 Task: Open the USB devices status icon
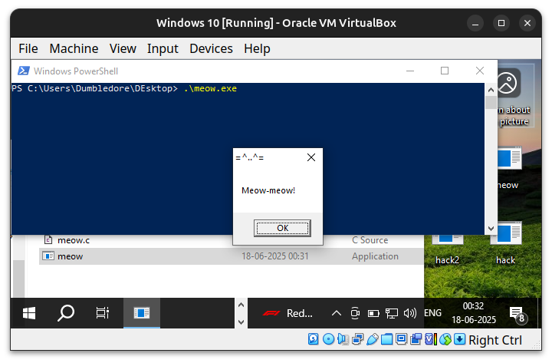tap(372, 339)
